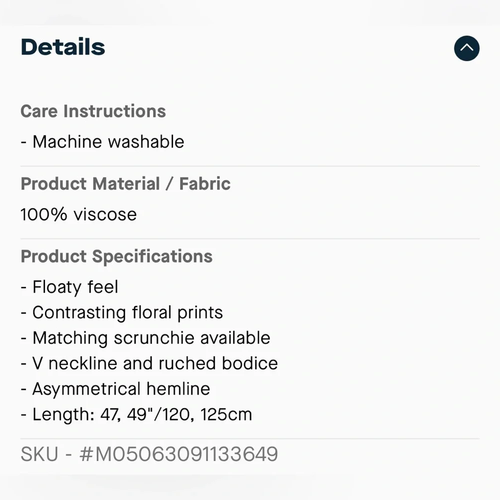Click the Length measurement line
This screenshot has height=500, width=500.
pos(136,414)
